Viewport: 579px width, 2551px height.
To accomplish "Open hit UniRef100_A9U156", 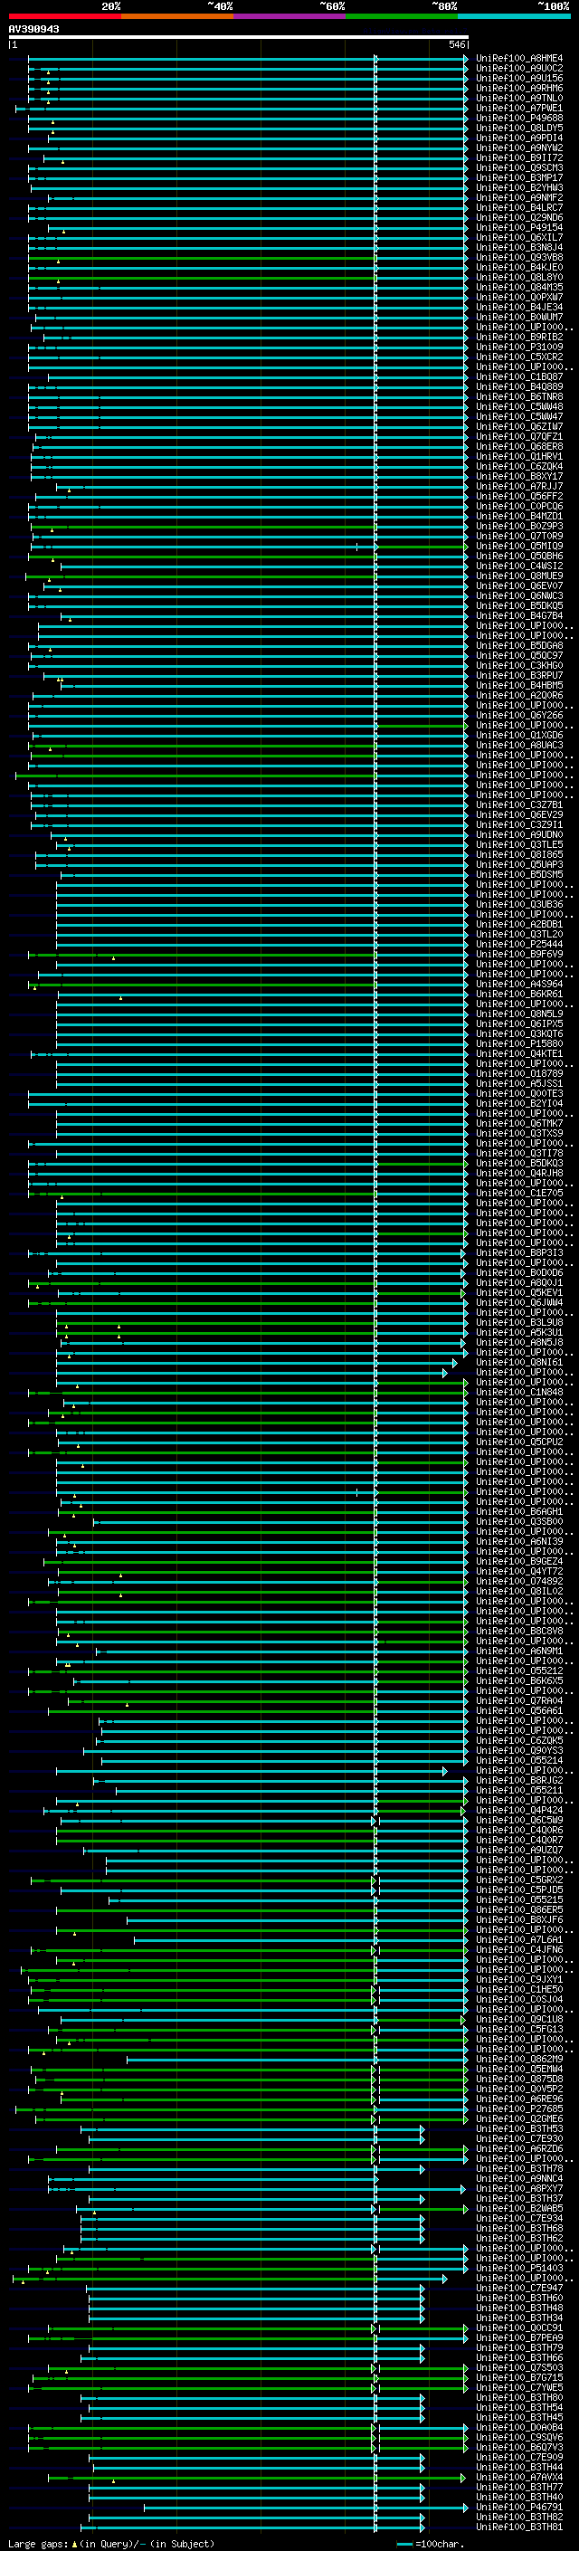I will click(518, 78).
